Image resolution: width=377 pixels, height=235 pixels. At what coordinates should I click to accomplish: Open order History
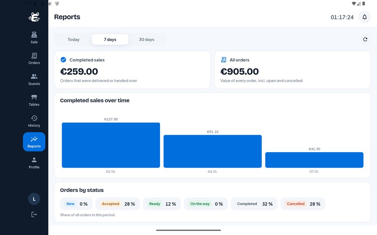click(34, 121)
